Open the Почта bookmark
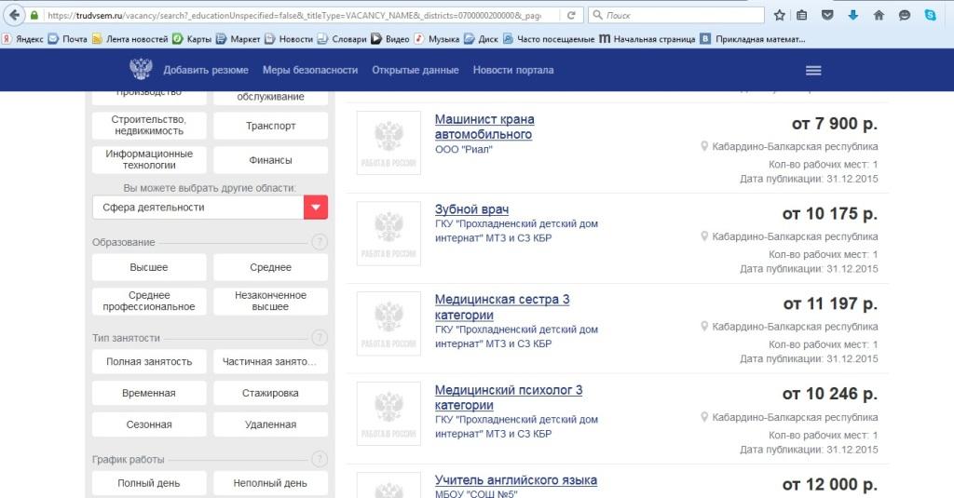The height and width of the screenshot is (498, 954). pyautogui.click(x=67, y=39)
